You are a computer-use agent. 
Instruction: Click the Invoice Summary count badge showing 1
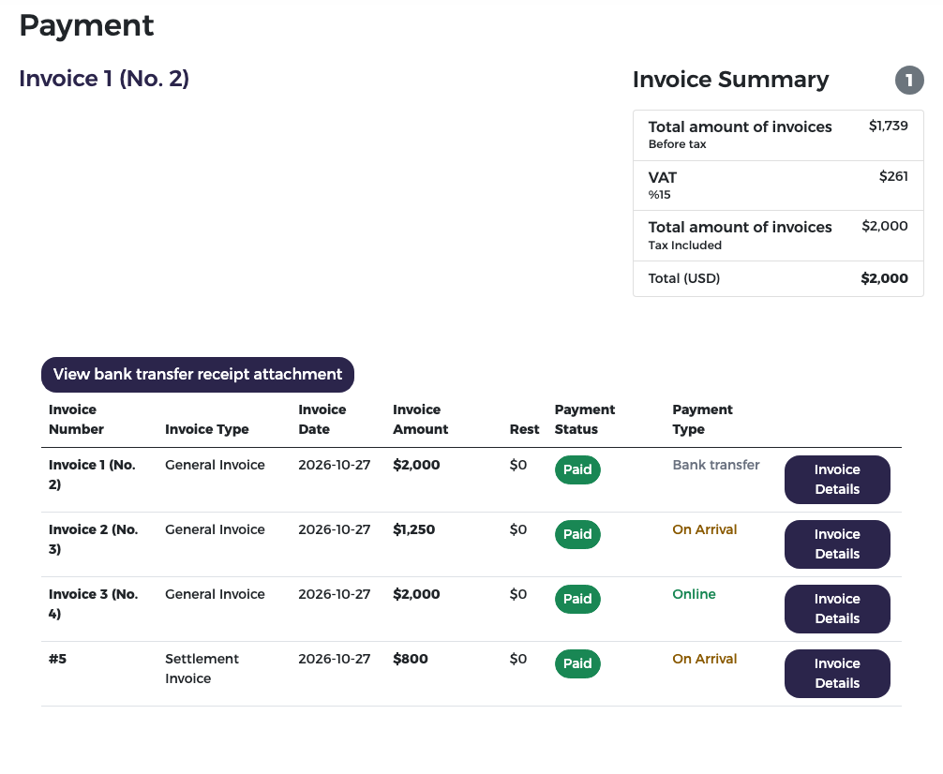point(909,80)
